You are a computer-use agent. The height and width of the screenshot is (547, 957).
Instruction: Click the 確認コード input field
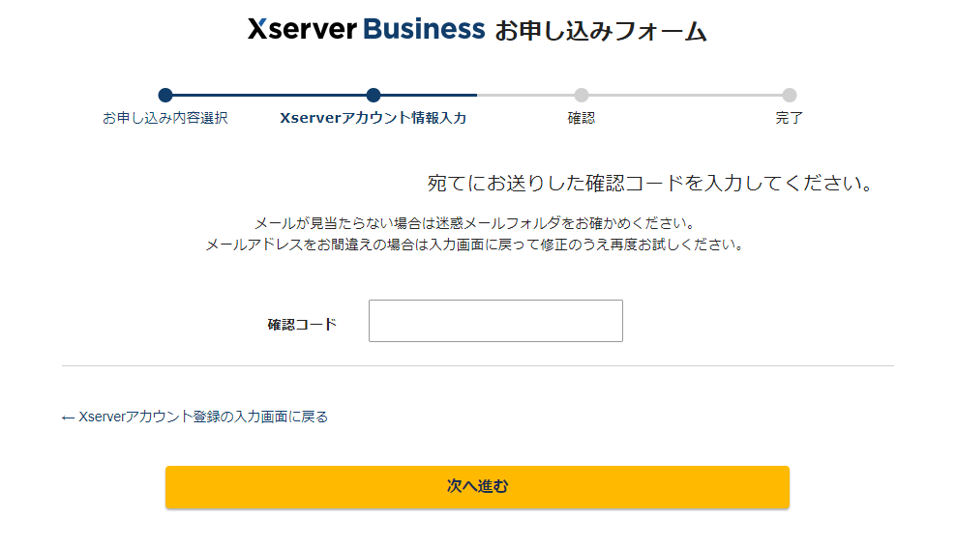point(495,321)
